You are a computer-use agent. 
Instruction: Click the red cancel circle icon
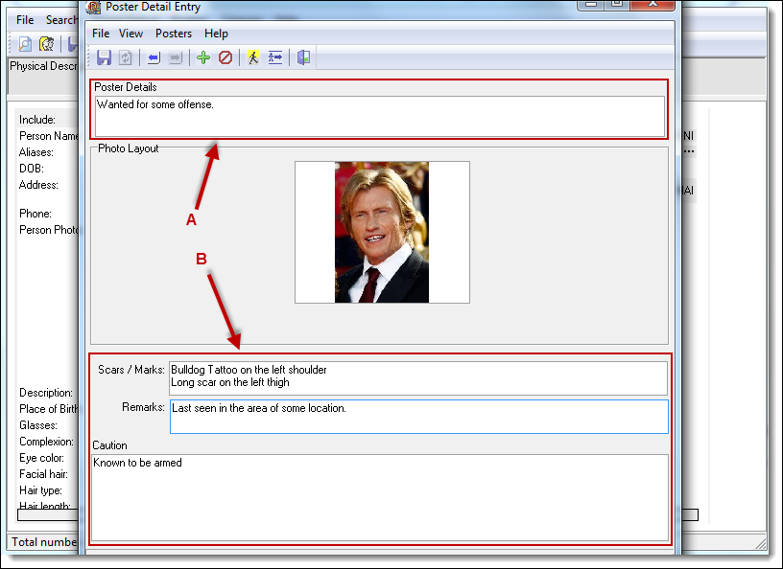225,57
